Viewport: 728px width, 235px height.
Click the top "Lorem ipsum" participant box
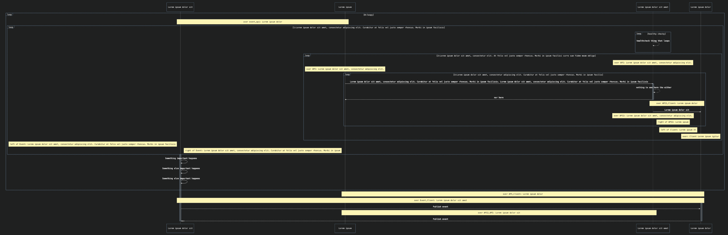click(345, 7)
